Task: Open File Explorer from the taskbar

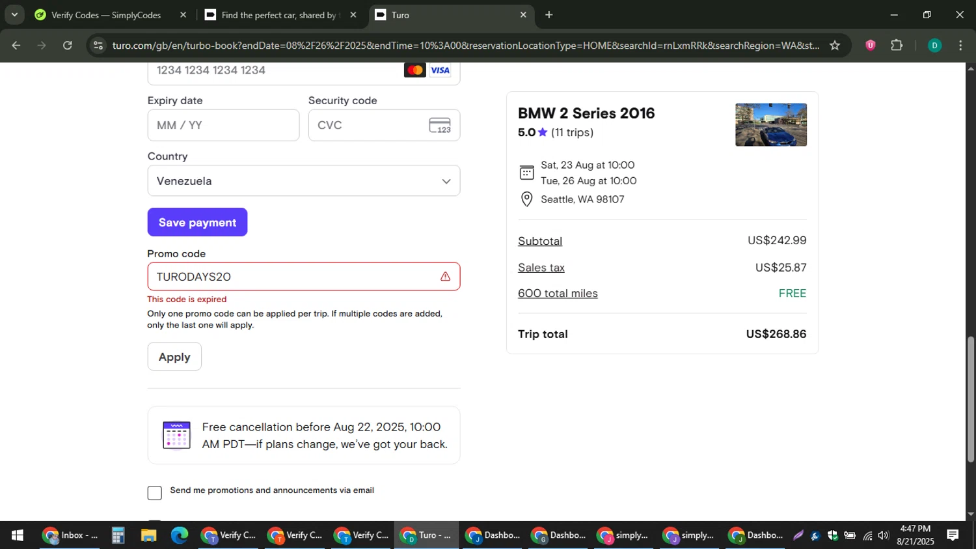Action: tap(148, 535)
